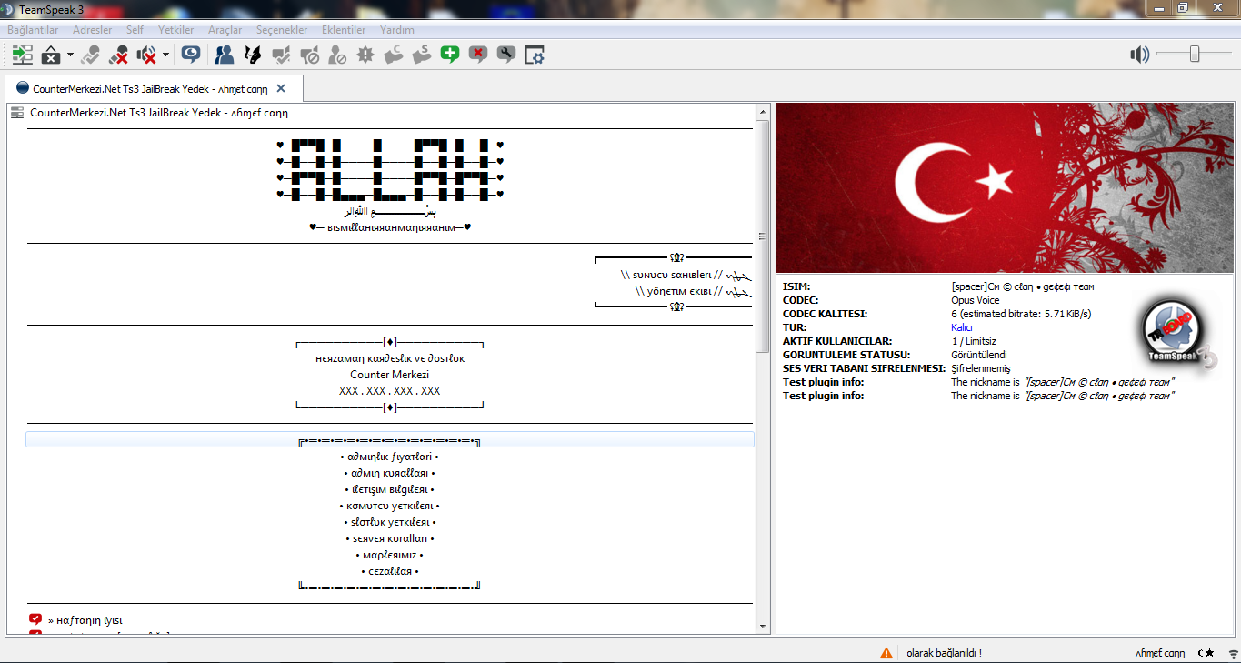Viewport: 1241px width, 663px height.
Task: Click the Connect to server toolbar icon
Action: tap(22, 55)
